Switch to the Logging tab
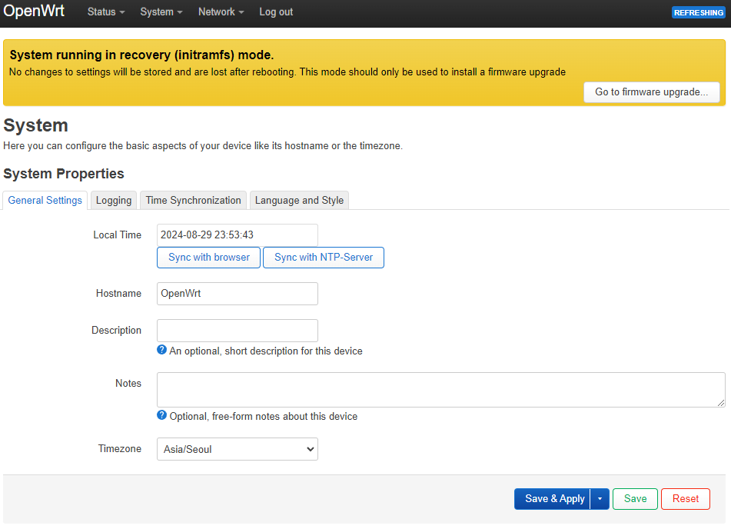The height and width of the screenshot is (529, 731). tap(114, 201)
